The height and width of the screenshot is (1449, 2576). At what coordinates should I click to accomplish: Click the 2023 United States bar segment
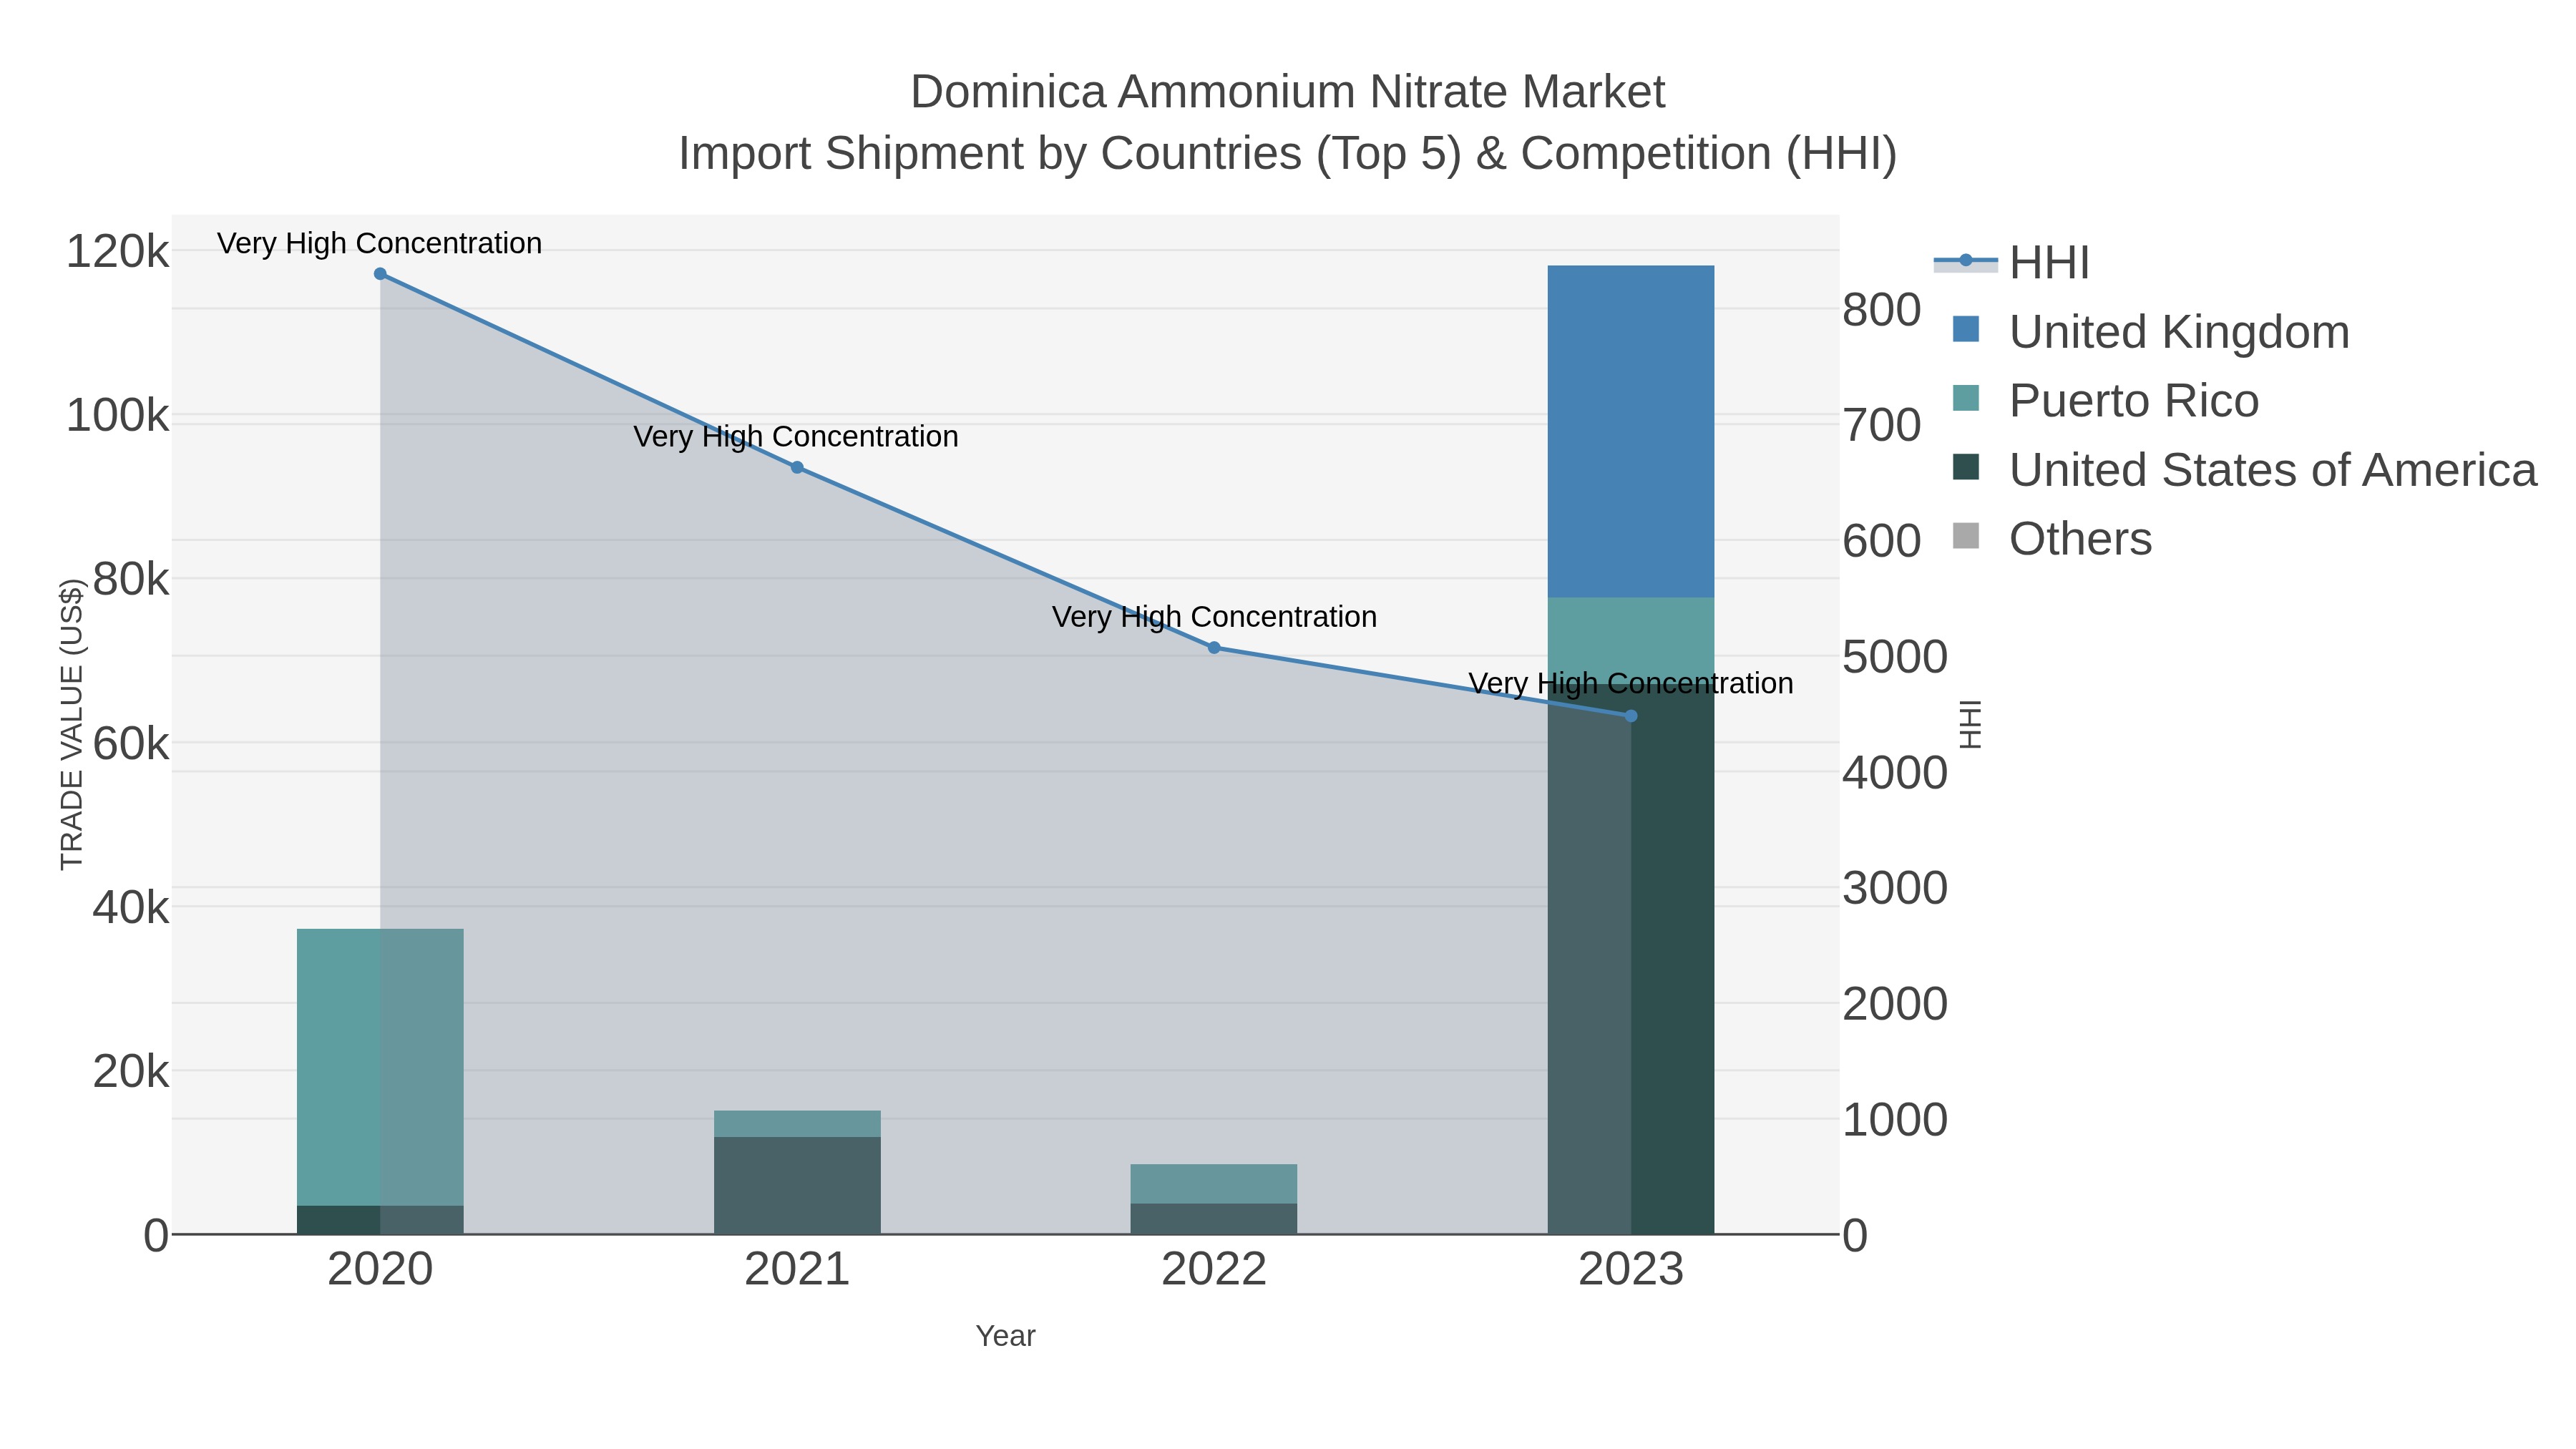tap(1631, 959)
